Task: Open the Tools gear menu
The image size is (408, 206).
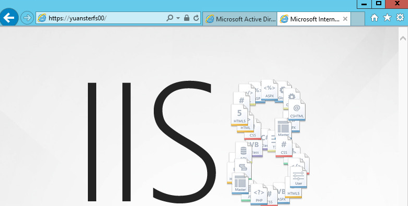Action: 400,17
